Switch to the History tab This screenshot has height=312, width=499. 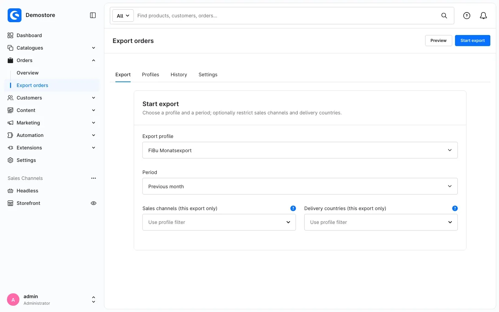coord(179,75)
